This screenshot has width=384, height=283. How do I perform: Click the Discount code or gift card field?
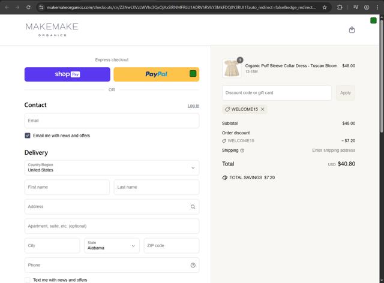[x=277, y=93]
